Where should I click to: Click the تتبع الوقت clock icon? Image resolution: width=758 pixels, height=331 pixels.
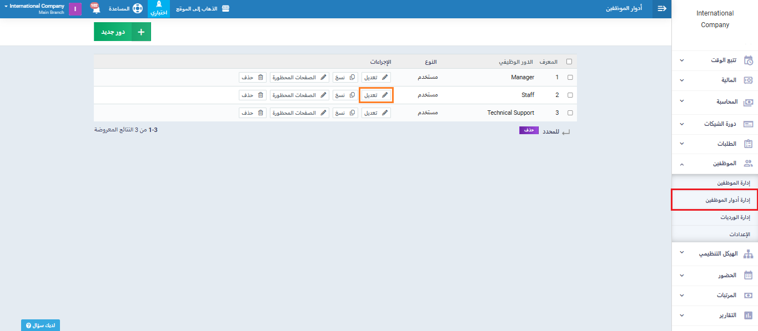point(748,60)
